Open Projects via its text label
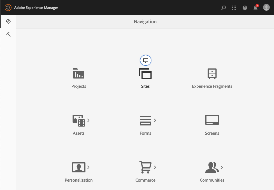The height and width of the screenshot is (190, 274). click(78, 86)
